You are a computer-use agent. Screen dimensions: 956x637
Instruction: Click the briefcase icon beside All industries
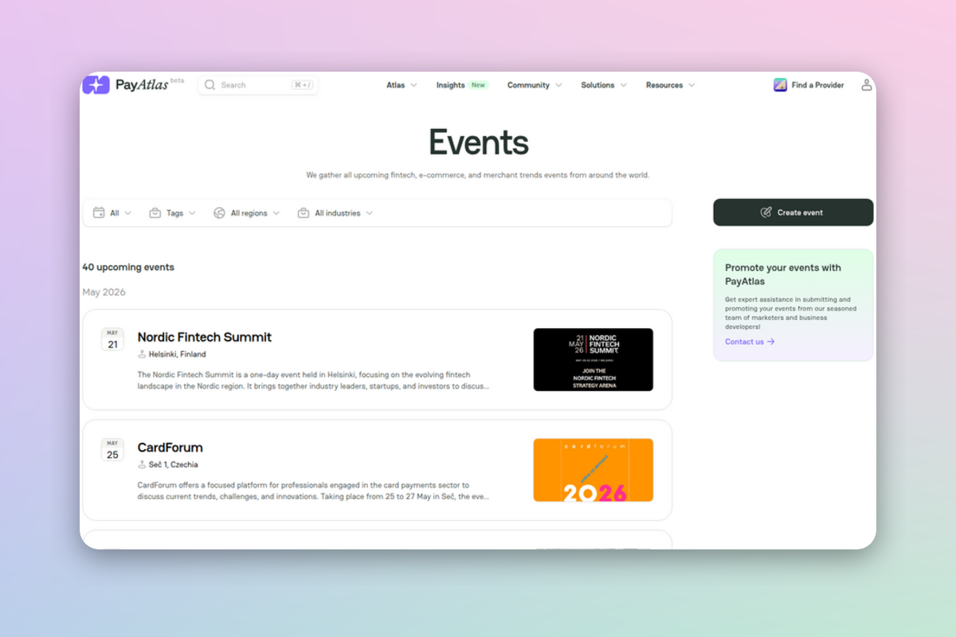click(304, 213)
